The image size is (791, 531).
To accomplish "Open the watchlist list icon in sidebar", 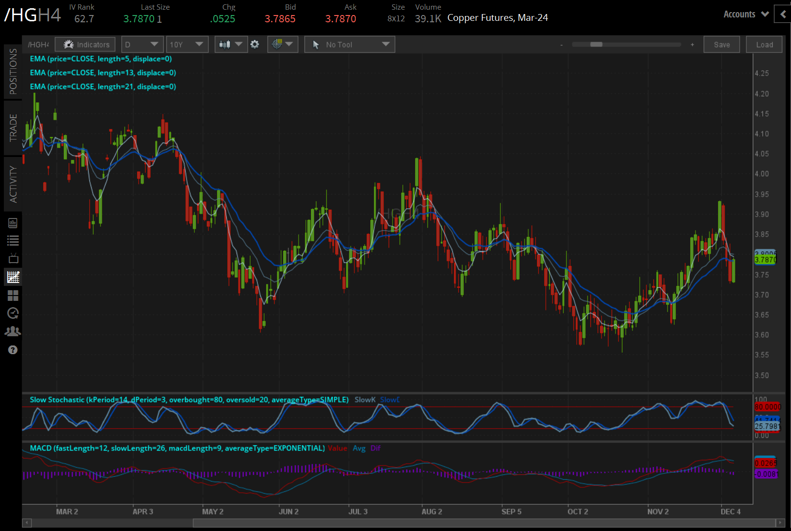I will (x=13, y=240).
